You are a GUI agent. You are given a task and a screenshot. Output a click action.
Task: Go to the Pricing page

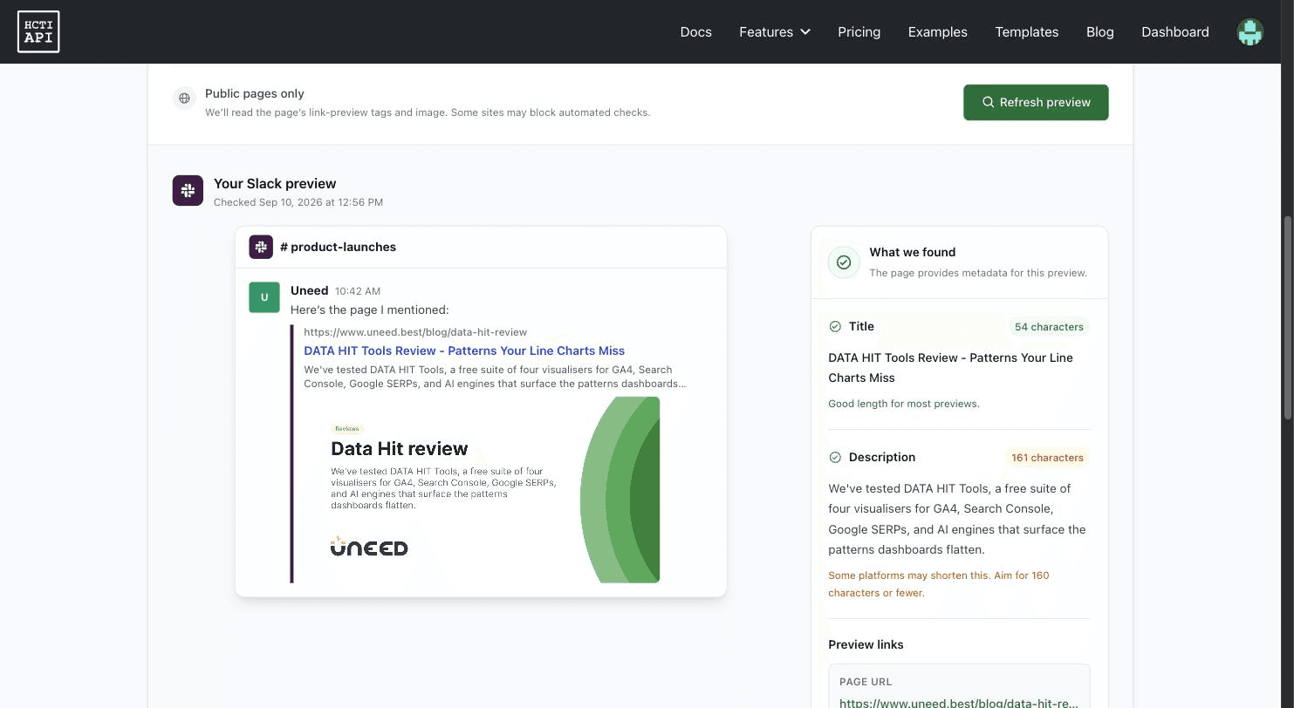point(859,32)
